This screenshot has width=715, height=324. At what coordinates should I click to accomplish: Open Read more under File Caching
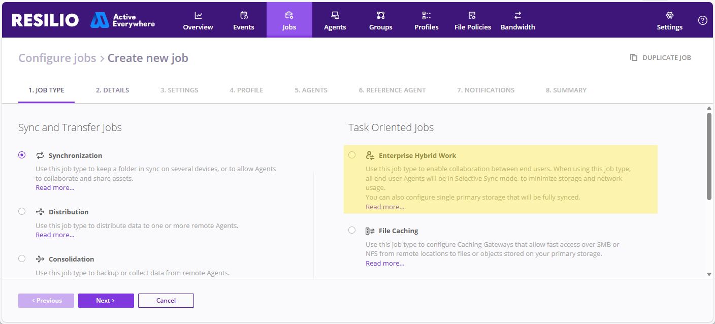385,264
